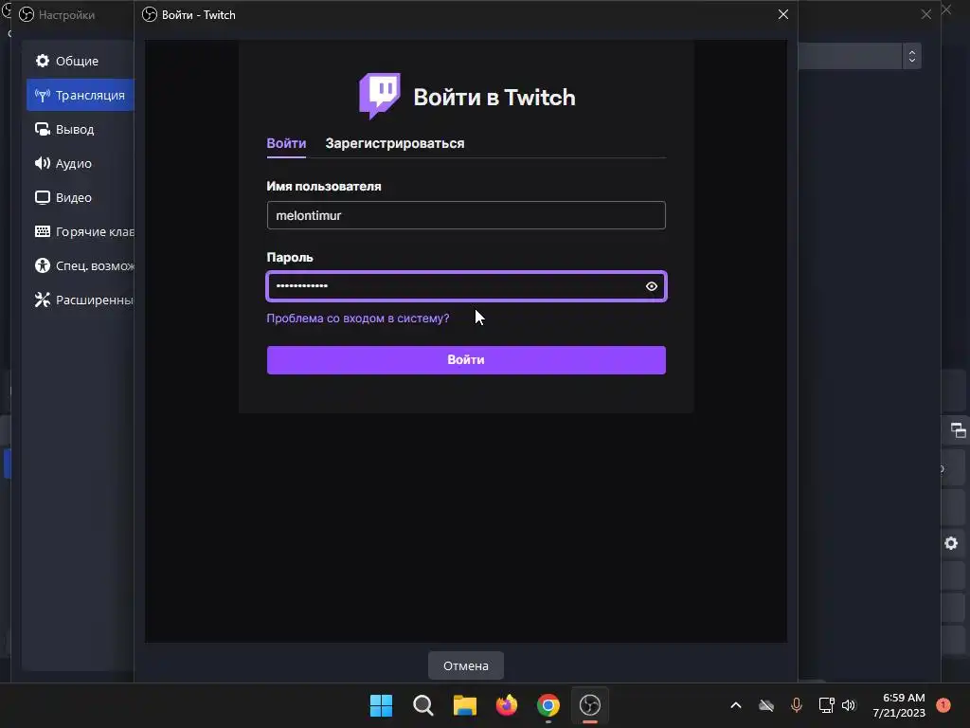This screenshot has width=970, height=728.
Task: Click the gear icon in OBS main window
Action: (951, 543)
